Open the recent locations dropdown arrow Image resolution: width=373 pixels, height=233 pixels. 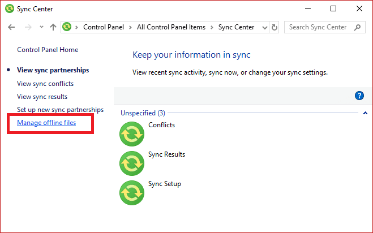coord(41,27)
